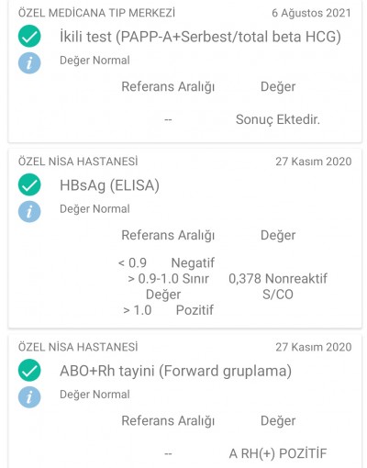Open info icon under İkili test
Image resolution: width=367 pixels, height=468 pixels.
tap(29, 63)
